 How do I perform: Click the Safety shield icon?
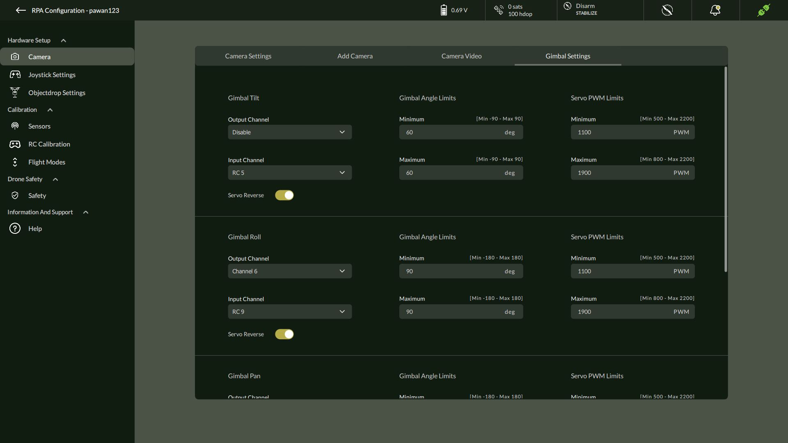click(x=15, y=195)
